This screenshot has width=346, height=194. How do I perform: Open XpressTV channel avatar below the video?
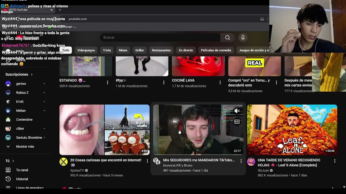pos(64,162)
